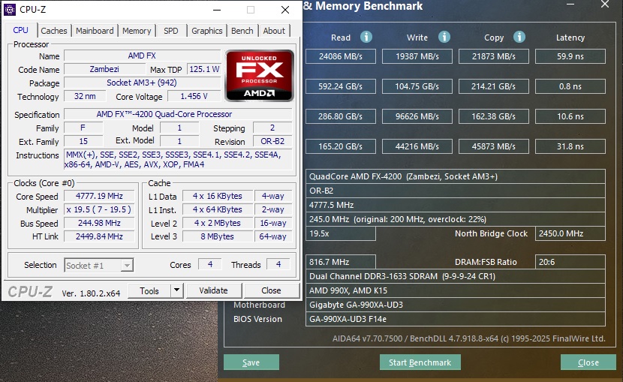This screenshot has height=382, width=623.
Task: Click the Write info icon in AIDA64
Action: click(444, 37)
